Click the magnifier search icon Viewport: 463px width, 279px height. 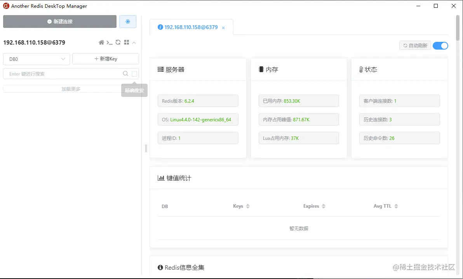coord(125,74)
